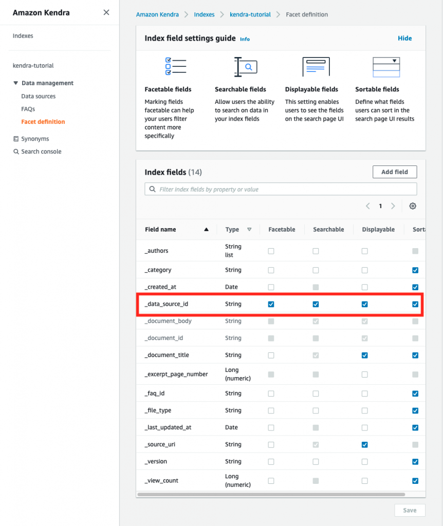The width and height of the screenshot is (443, 526).
Task: Open Info link beside settings guide
Action: click(x=245, y=39)
